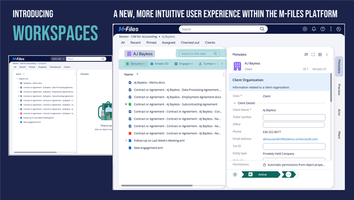354x200 pixels.
Task: Select the Checked out view in the larger window
Action: 190,42
